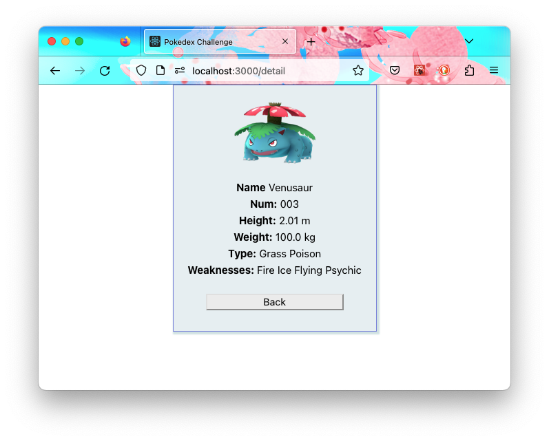Click the Height: 2.01 m text

274,221
